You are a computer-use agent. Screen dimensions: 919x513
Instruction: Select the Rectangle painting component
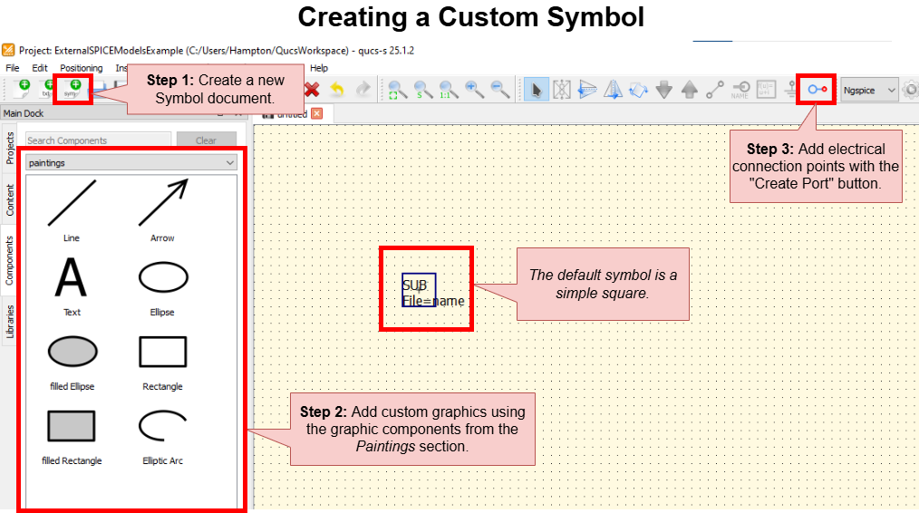[x=162, y=362]
